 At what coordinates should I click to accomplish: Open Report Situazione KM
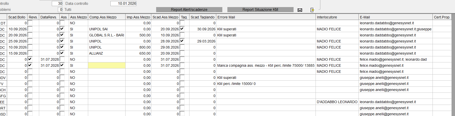(260, 10)
